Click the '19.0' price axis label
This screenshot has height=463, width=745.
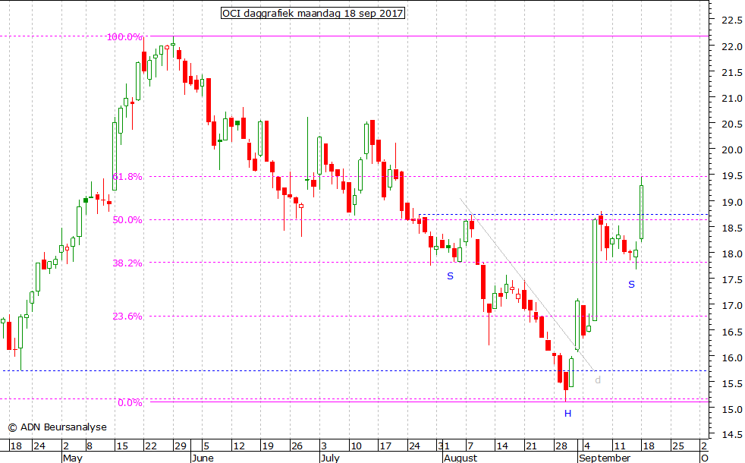point(731,202)
